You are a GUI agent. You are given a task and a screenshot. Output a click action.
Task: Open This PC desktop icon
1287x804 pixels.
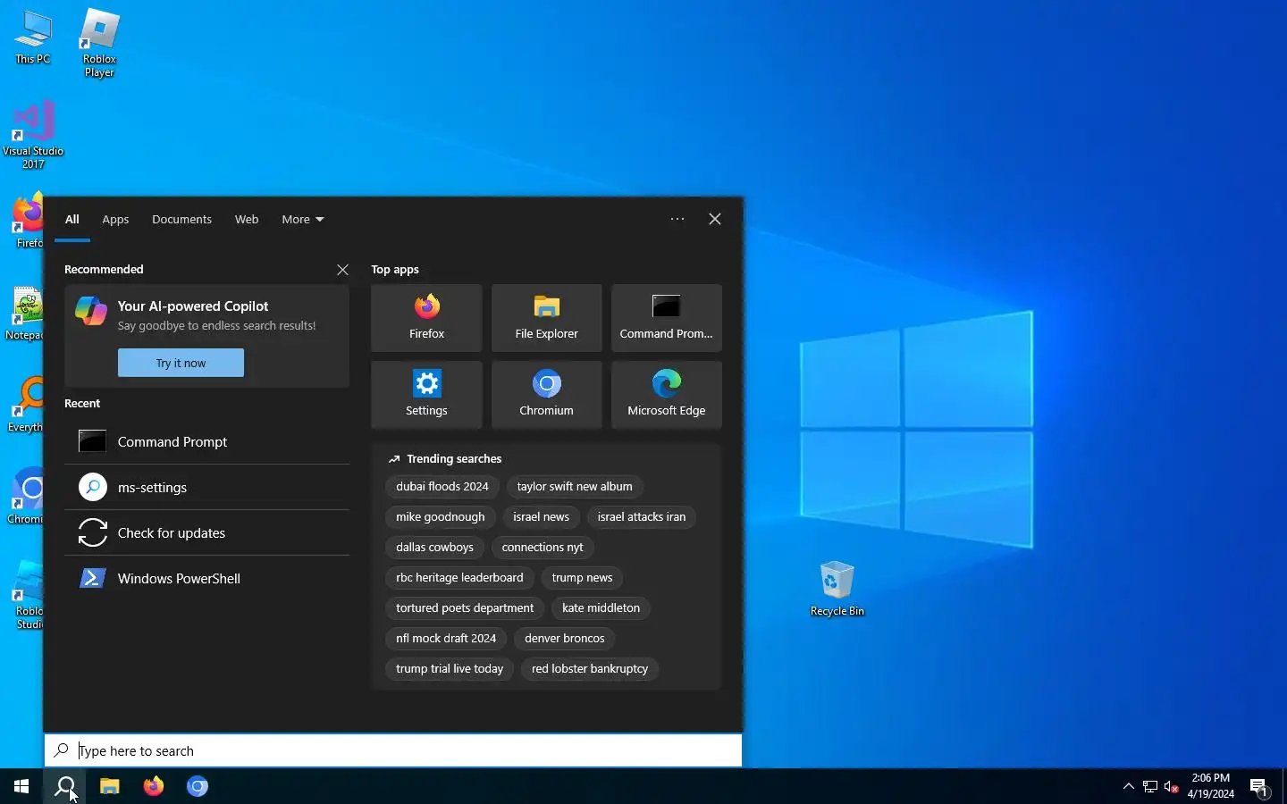coord(33,38)
